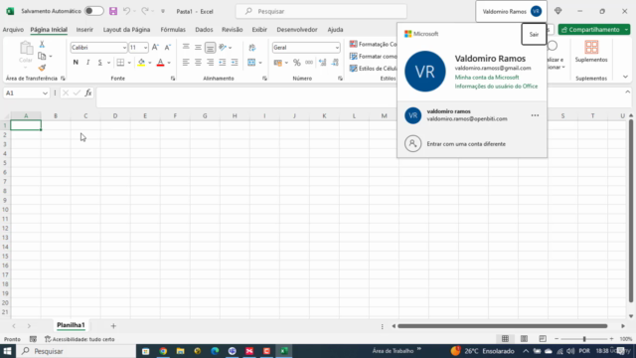Open the text orientation options
Image resolution: width=636 pixels, height=358 pixels.
tap(225, 48)
